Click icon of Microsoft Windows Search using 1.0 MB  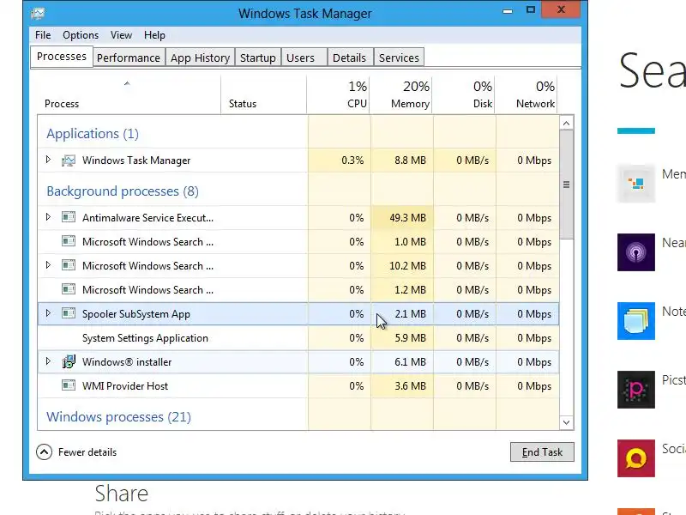[x=69, y=241]
